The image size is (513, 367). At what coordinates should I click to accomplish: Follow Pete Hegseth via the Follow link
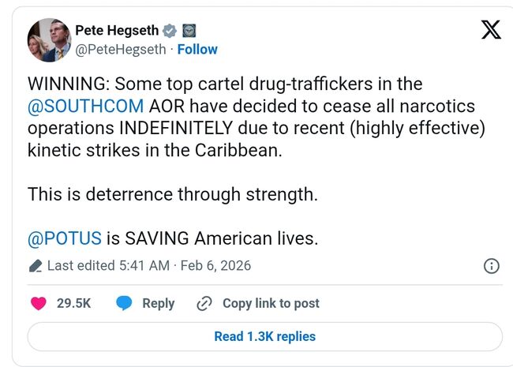point(197,49)
